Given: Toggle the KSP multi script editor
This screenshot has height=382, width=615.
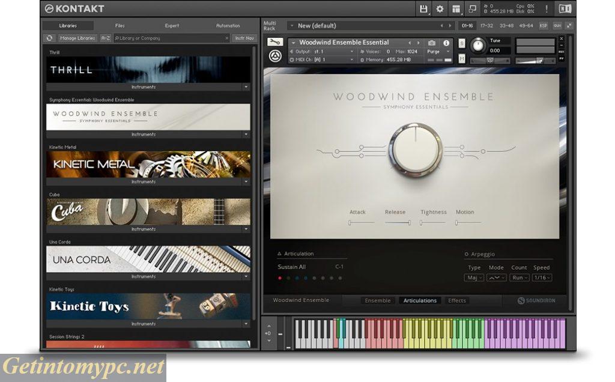Looking at the screenshot, I should click(543, 25).
